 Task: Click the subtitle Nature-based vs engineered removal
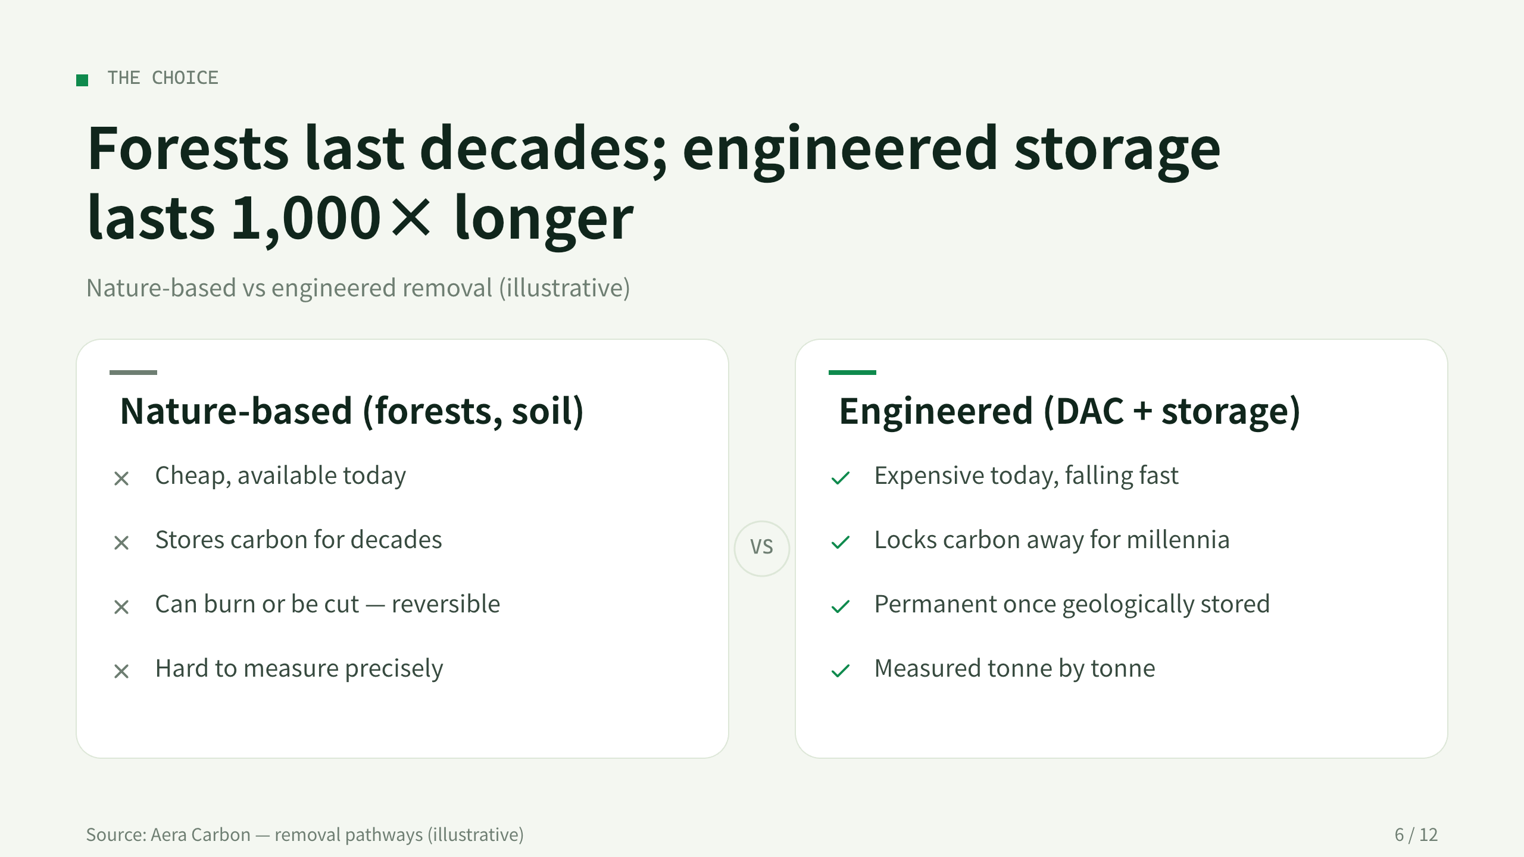tap(358, 288)
